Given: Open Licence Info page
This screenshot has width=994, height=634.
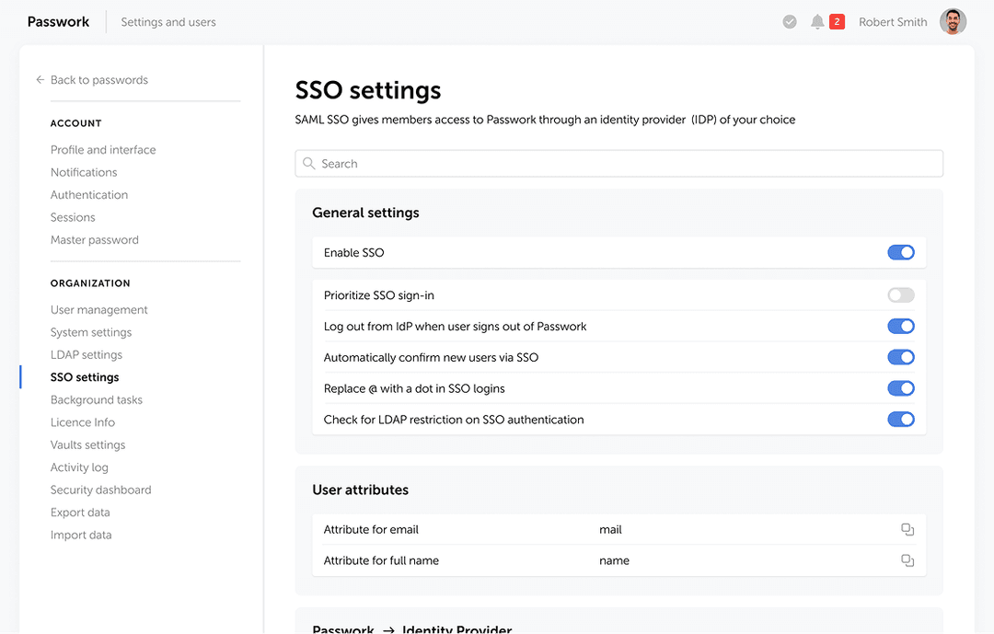Looking at the screenshot, I should click(83, 422).
